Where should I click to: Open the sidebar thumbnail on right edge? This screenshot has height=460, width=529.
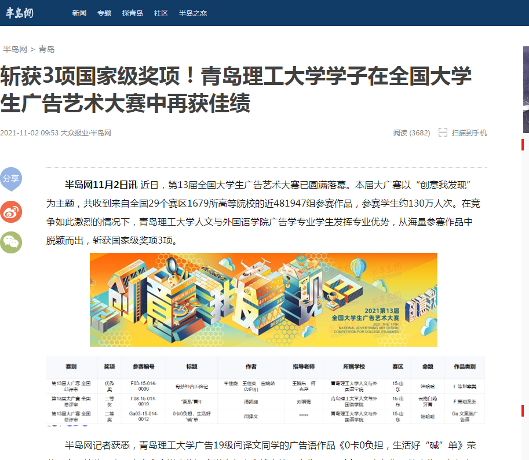tap(526, 90)
